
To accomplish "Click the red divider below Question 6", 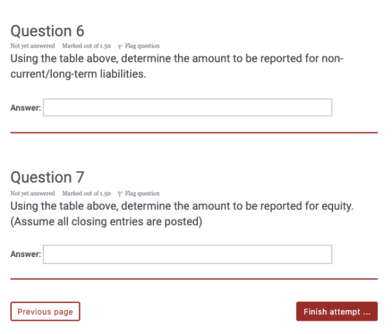I will tap(194, 133).
